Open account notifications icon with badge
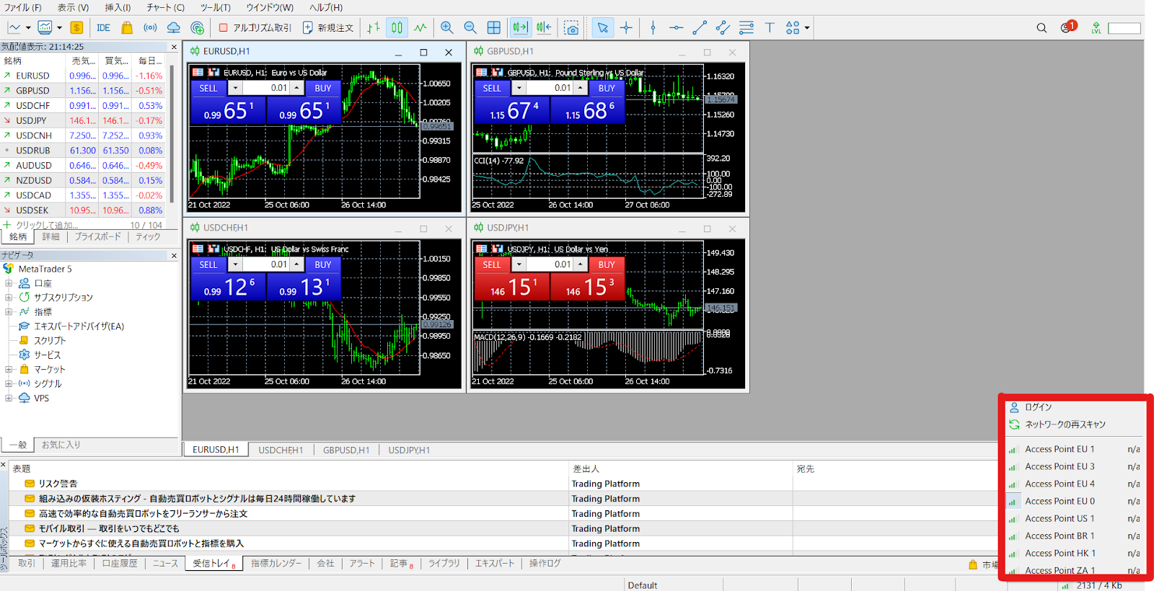 tap(1067, 27)
